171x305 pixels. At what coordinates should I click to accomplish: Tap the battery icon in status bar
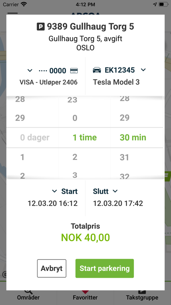[x=164, y=4]
